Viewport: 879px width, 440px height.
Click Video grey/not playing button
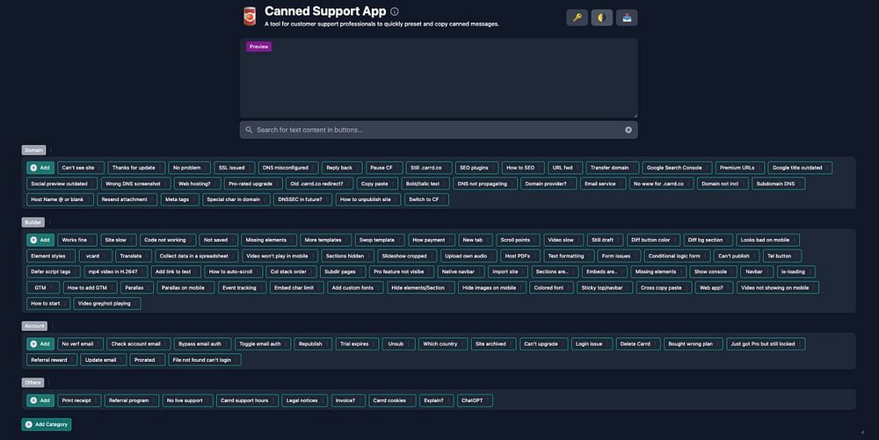[x=107, y=303]
